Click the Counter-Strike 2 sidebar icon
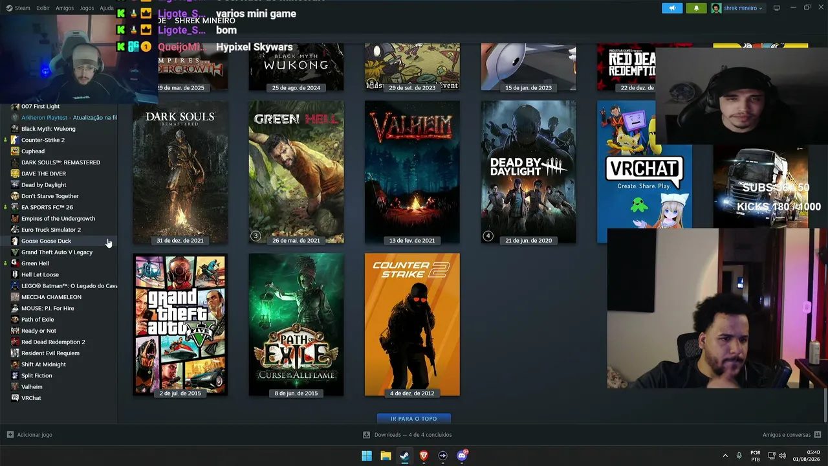The image size is (828, 466). (x=15, y=140)
